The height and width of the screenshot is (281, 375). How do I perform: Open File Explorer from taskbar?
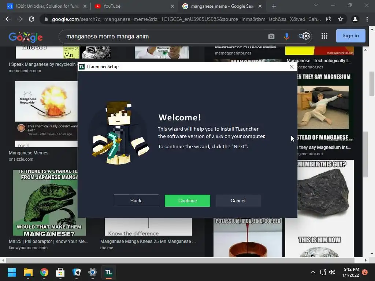28,272
